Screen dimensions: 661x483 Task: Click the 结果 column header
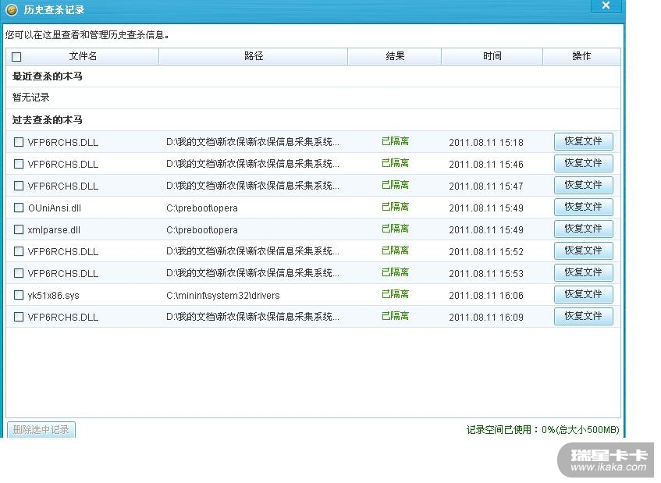395,56
